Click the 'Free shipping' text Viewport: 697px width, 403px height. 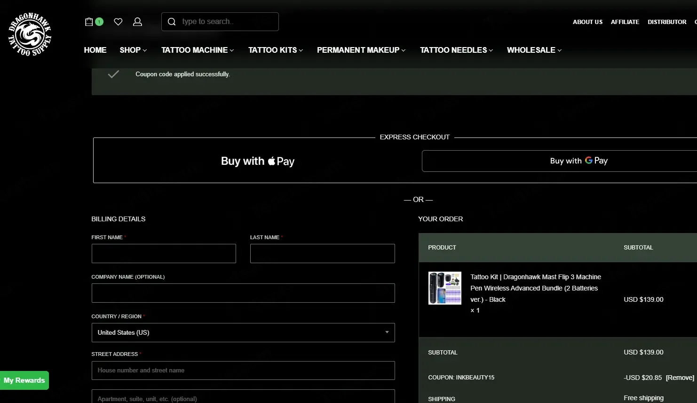643,398
